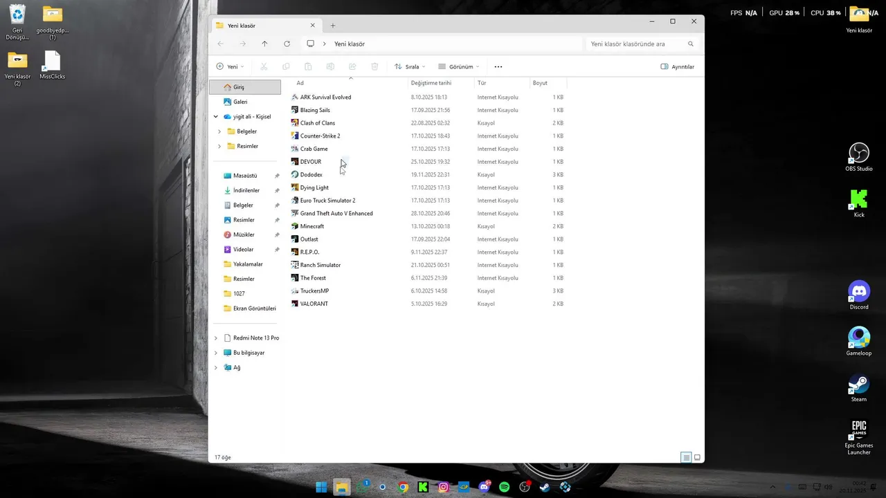
Task: Open the three-dots more options menu
Action: (x=498, y=66)
